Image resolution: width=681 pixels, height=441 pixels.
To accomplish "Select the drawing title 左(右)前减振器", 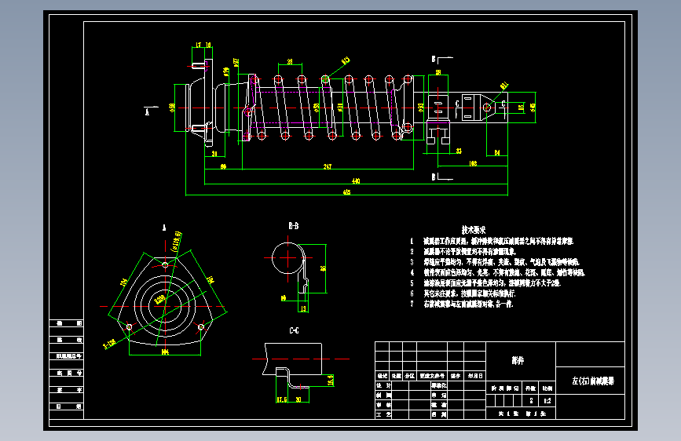I will pyautogui.click(x=593, y=381).
